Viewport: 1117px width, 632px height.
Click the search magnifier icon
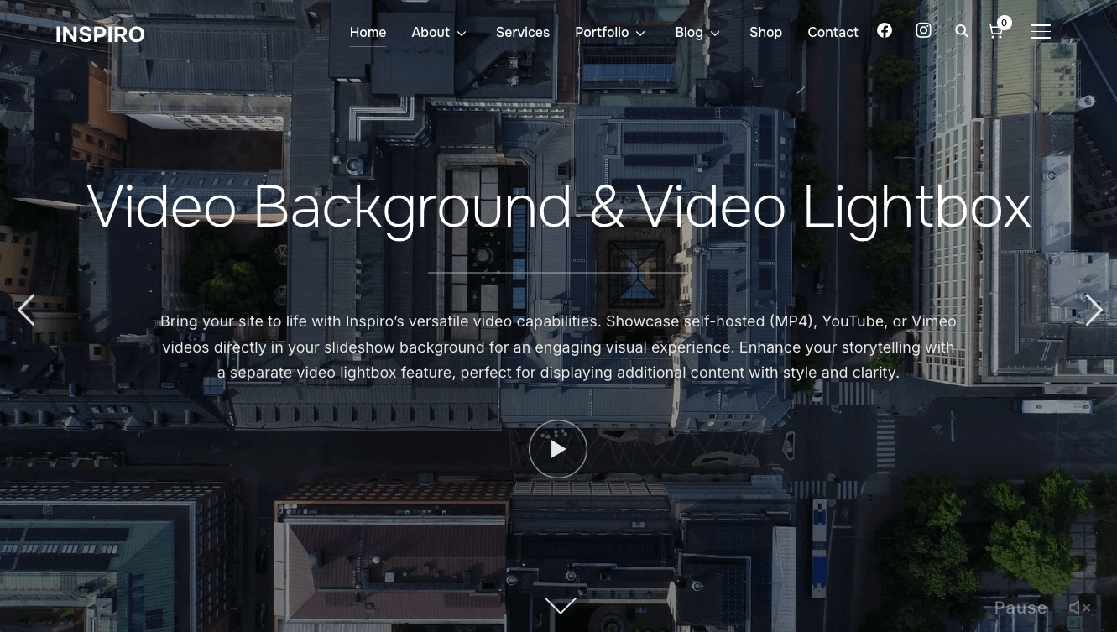tap(962, 32)
